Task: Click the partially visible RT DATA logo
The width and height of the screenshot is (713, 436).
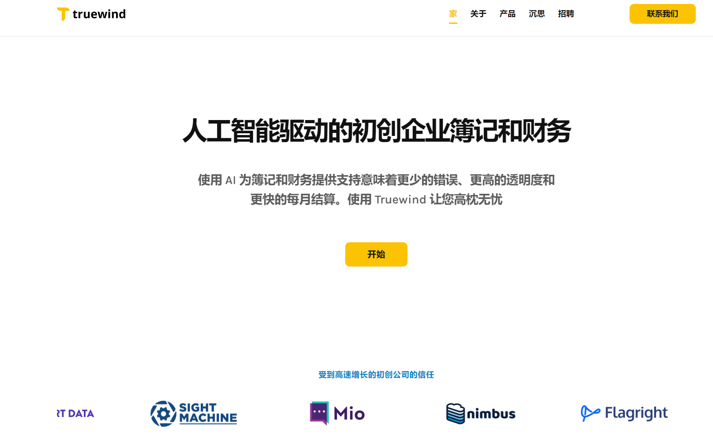Action: point(75,413)
